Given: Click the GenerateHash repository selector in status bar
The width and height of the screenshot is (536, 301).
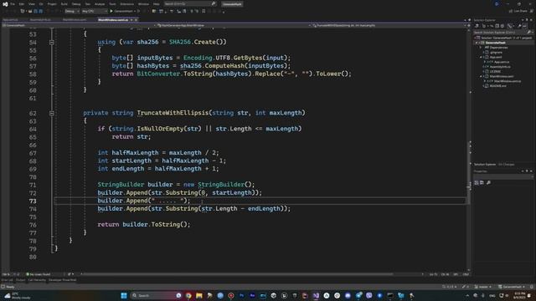Looking at the screenshot, I should (512, 287).
